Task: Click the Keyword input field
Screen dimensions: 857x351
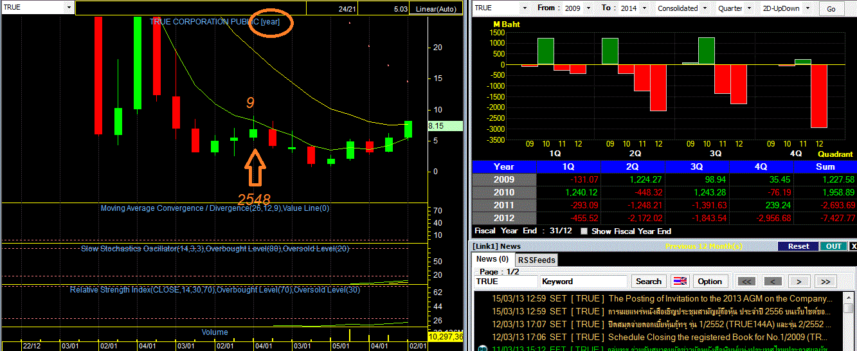Action: [x=584, y=281]
